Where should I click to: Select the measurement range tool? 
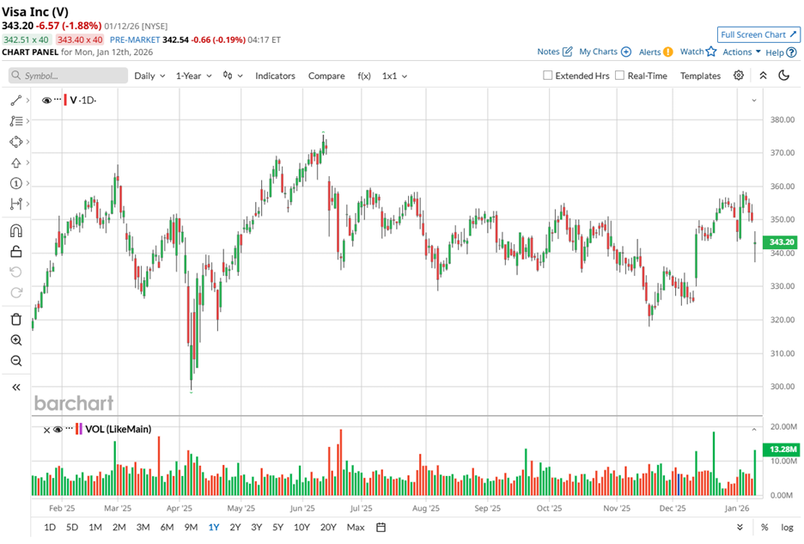(16, 204)
